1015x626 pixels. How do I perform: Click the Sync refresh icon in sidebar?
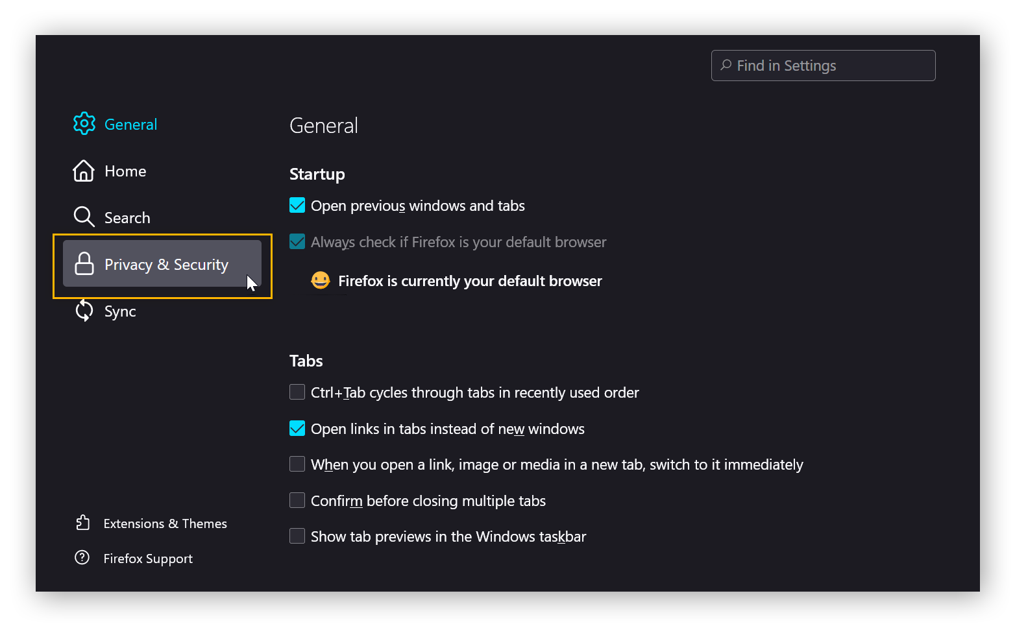click(84, 311)
